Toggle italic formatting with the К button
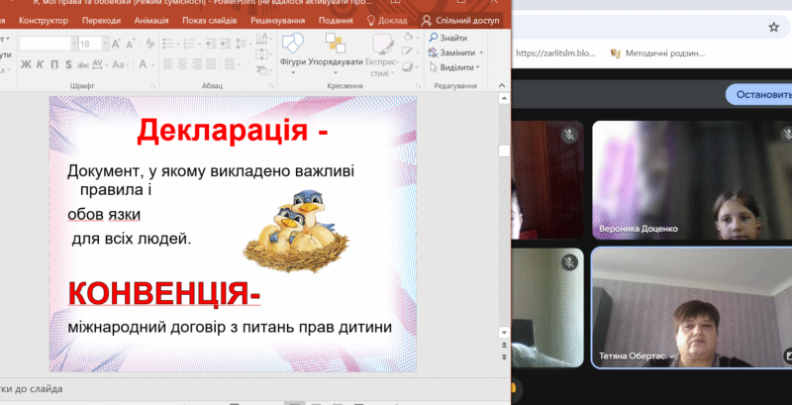The height and width of the screenshot is (405, 792). [x=42, y=66]
